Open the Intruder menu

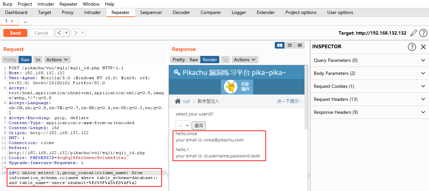point(45,4)
